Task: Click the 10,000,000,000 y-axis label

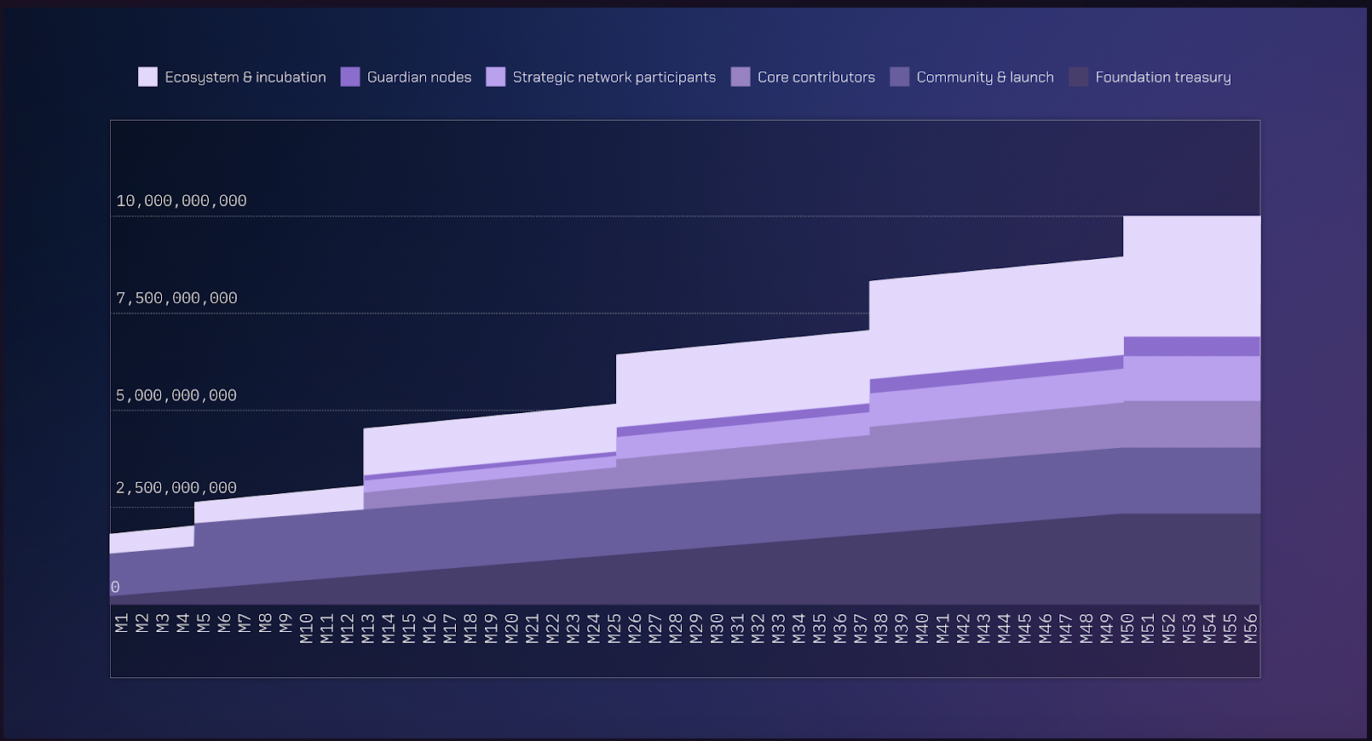Action: pyautogui.click(x=182, y=201)
